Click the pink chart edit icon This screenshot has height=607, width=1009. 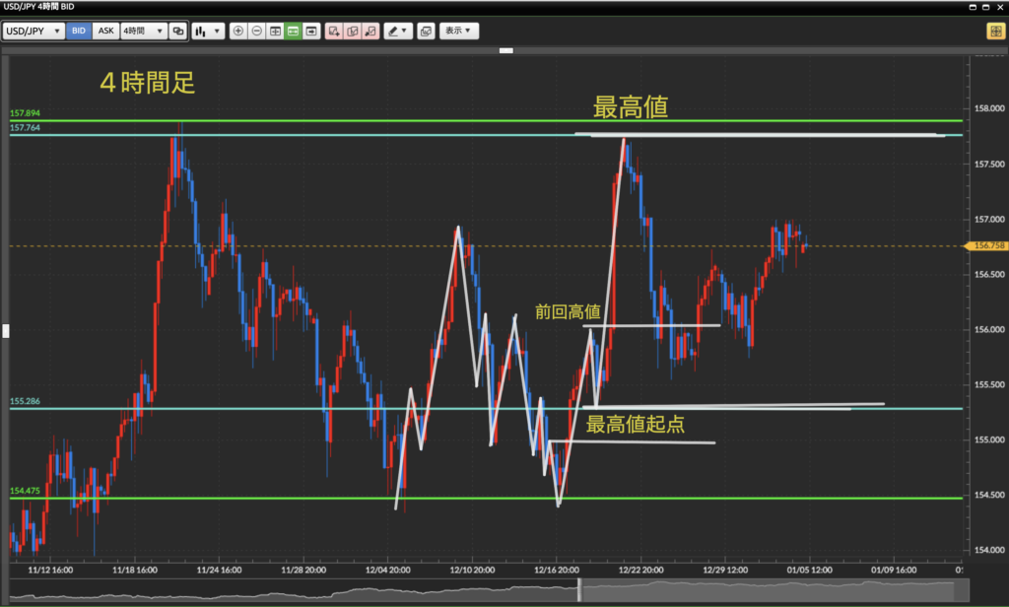coord(370,31)
